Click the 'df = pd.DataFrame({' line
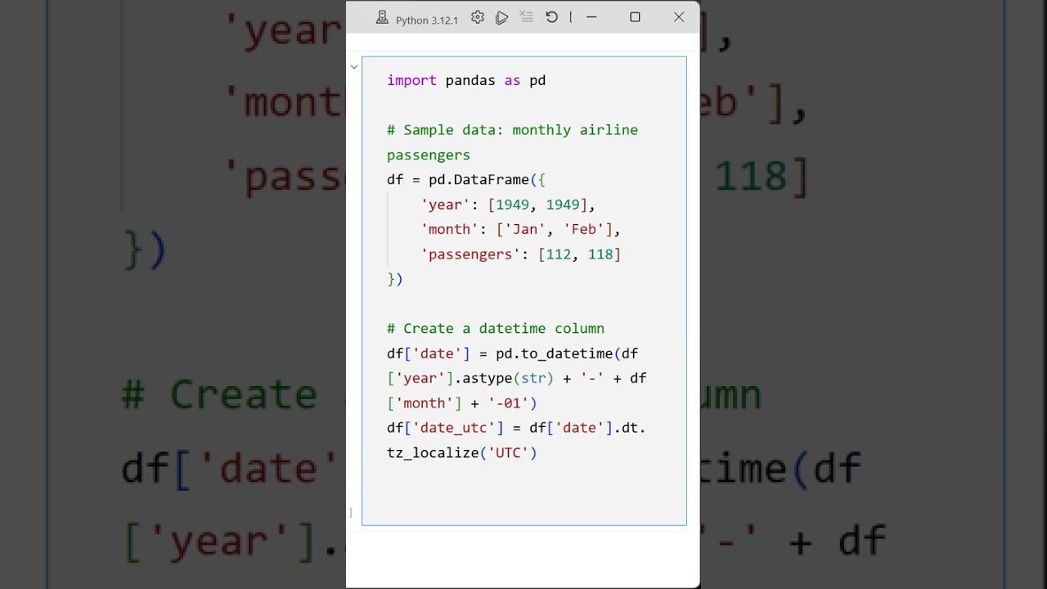Screen dimensions: 1047x589 click(466, 180)
